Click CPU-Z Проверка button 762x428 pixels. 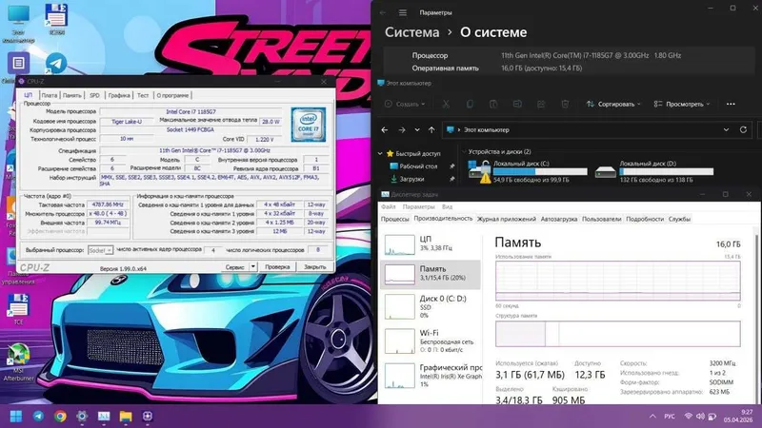pyautogui.click(x=277, y=267)
